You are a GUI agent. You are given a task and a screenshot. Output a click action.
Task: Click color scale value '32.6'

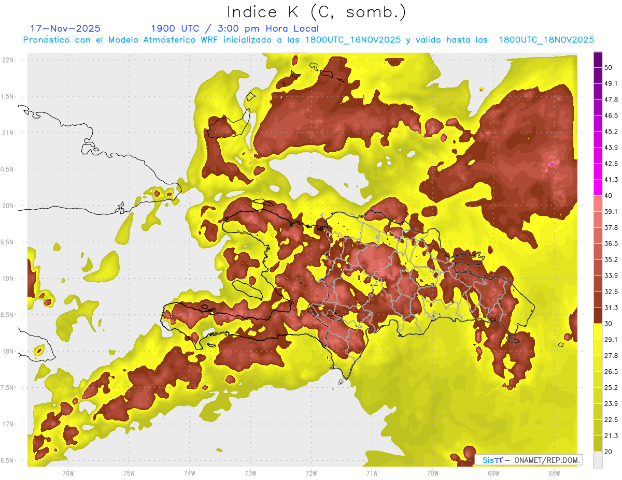(x=611, y=292)
